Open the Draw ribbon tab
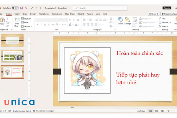177x118 pixels. (x=25, y=14)
